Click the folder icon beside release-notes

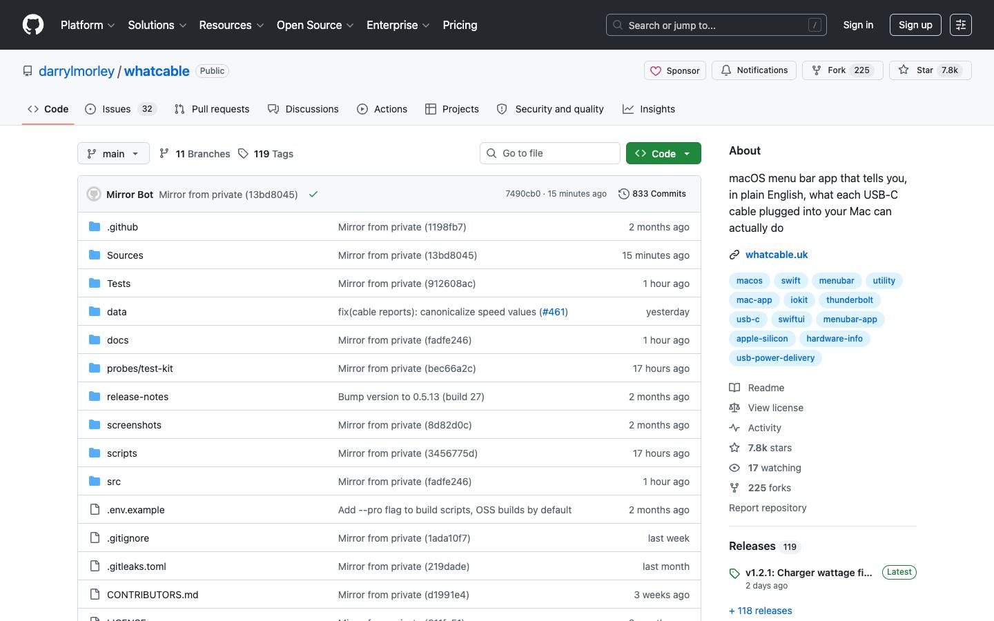[95, 396]
